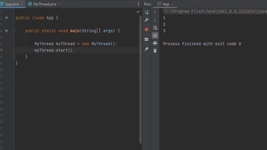Open run configuration wrench settings
Screen dimensions: 267x150
[x=146, y=20]
